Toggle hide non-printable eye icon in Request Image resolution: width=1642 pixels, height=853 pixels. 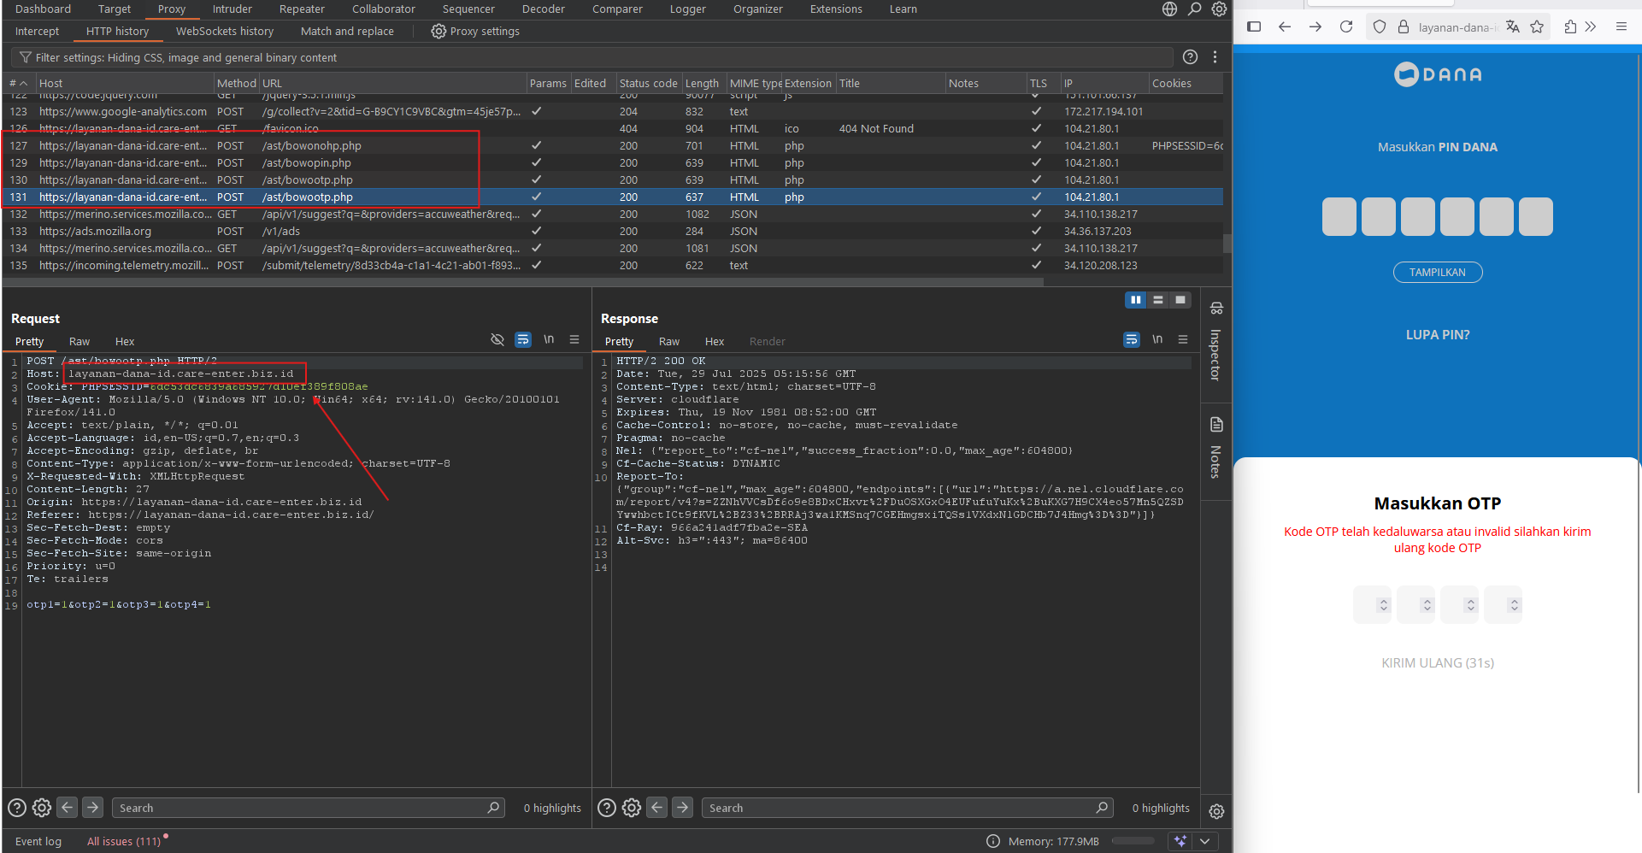497,339
